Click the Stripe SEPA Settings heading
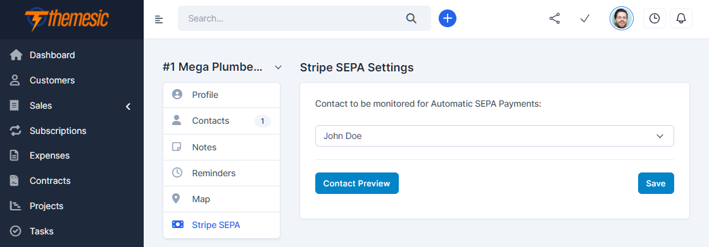 tap(357, 68)
